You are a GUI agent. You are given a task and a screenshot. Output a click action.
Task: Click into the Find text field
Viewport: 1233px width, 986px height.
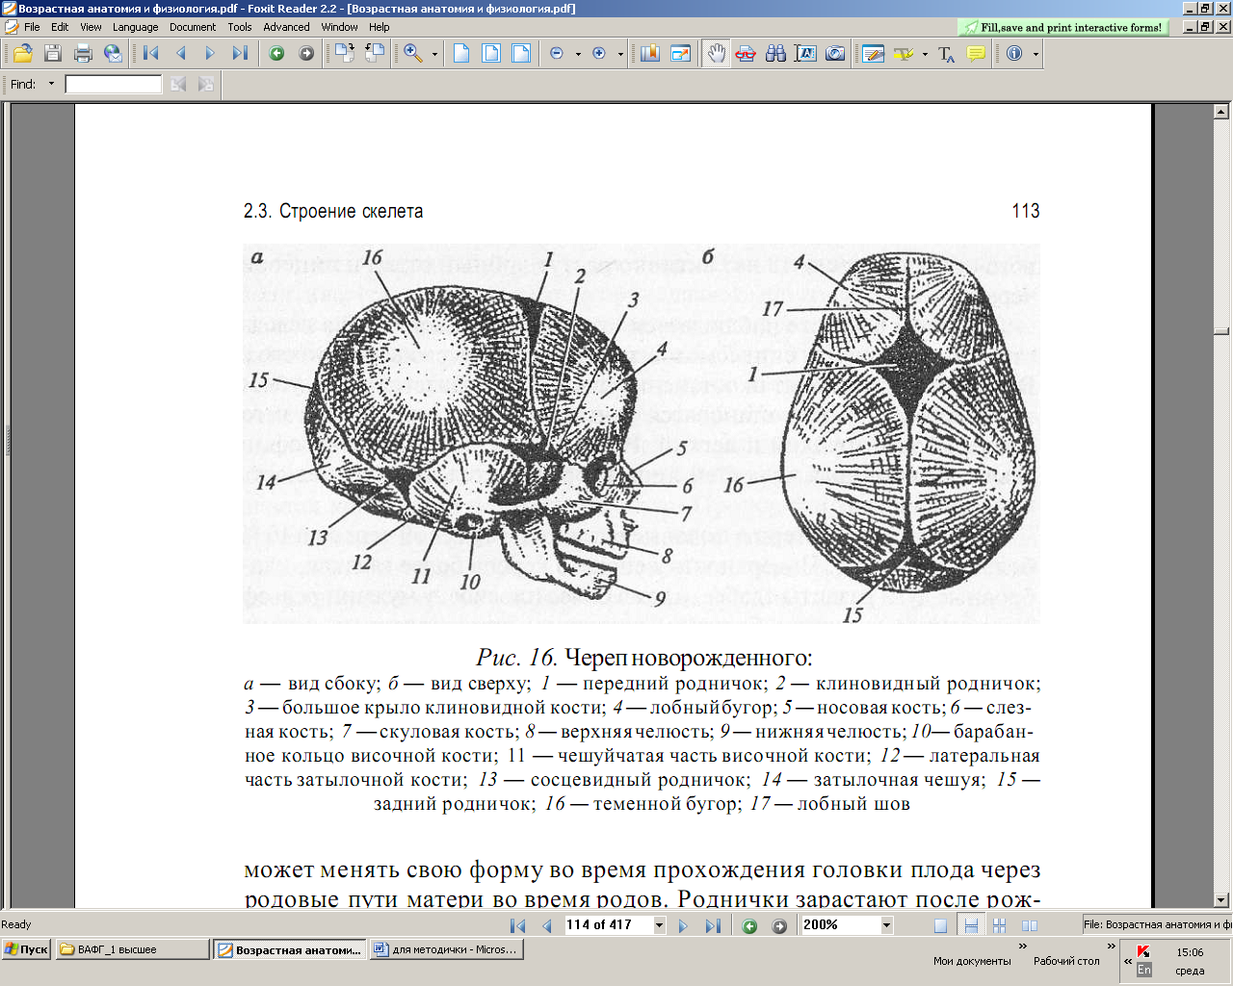pyautogui.click(x=114, y=85)
